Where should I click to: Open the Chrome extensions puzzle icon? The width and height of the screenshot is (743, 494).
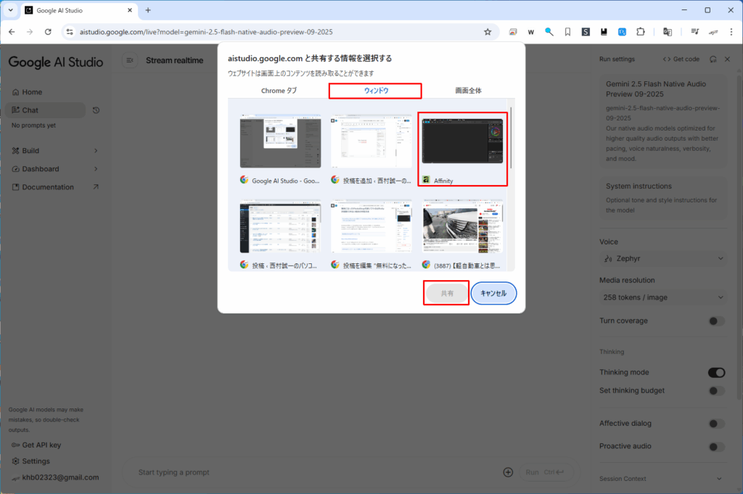641,32
